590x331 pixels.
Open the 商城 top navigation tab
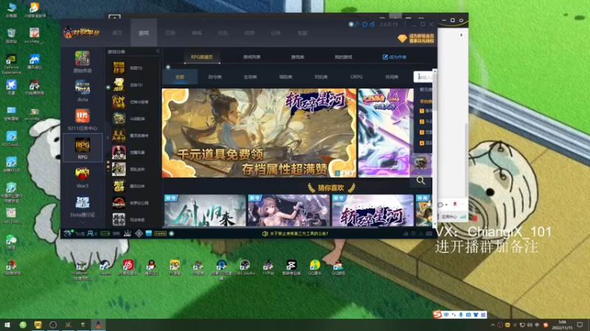click(196, 33)
